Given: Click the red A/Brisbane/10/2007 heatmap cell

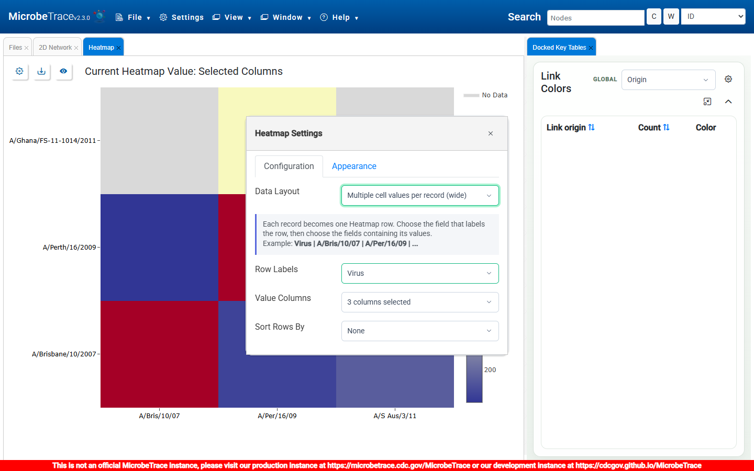Looking at the screenshot, I should (159, 354).
